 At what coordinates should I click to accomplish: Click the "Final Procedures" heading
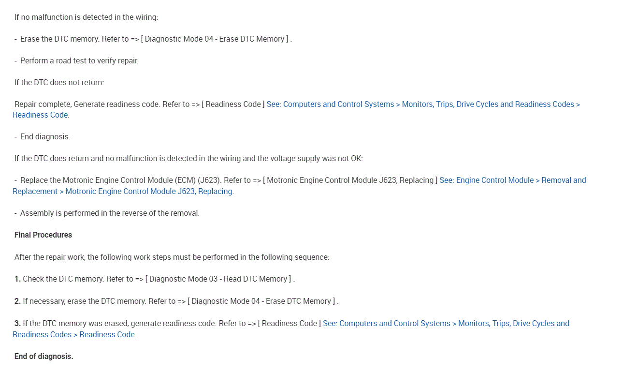coord(43,235)
